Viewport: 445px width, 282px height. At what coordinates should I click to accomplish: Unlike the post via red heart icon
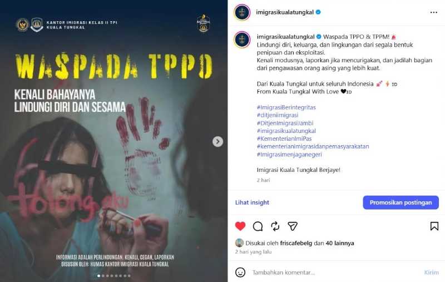[240, 226]
